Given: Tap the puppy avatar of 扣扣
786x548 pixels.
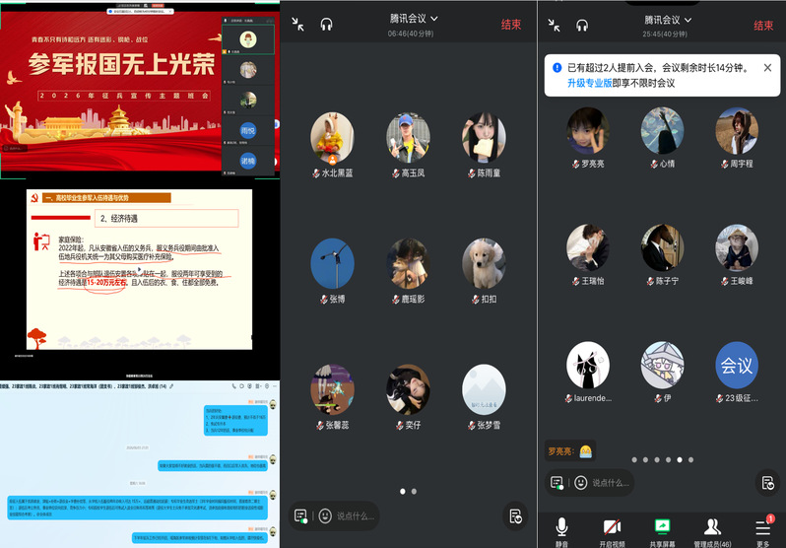Looking at the screenshot, I should coord(484,263).
